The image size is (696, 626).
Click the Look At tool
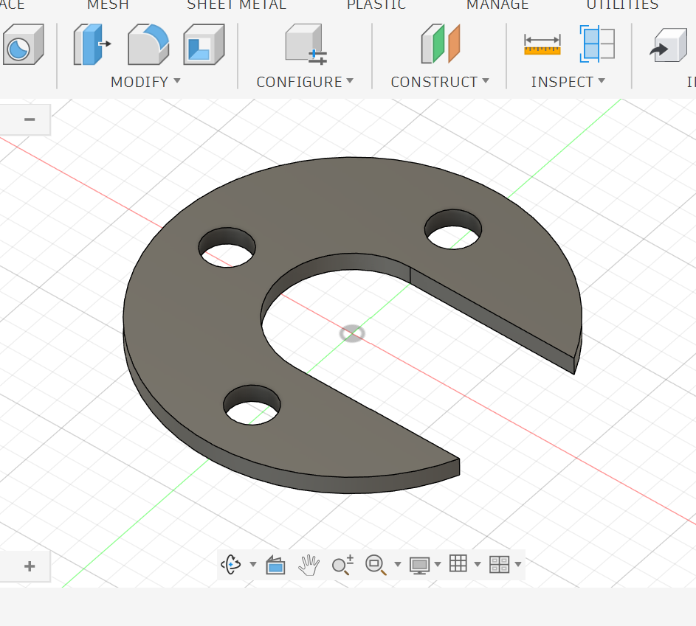coord(275,565)
